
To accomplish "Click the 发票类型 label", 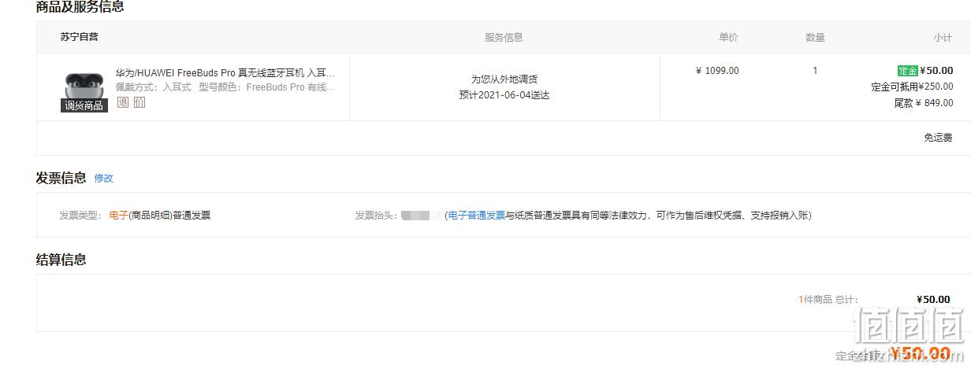I will (82, 216).
